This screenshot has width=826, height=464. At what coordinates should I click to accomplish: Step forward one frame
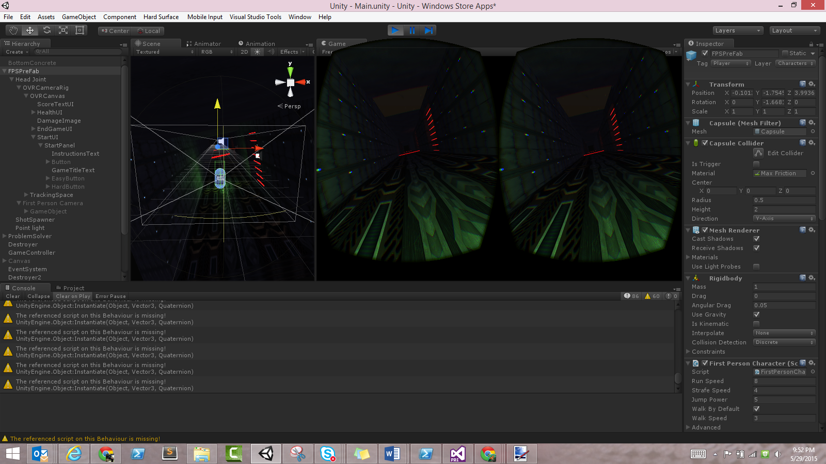(x=428, y=30)
